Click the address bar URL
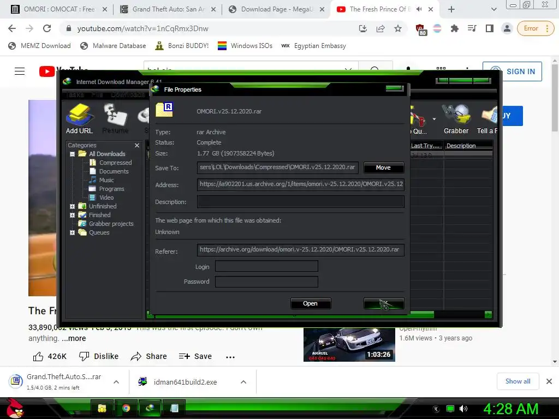 coord(142,28)
